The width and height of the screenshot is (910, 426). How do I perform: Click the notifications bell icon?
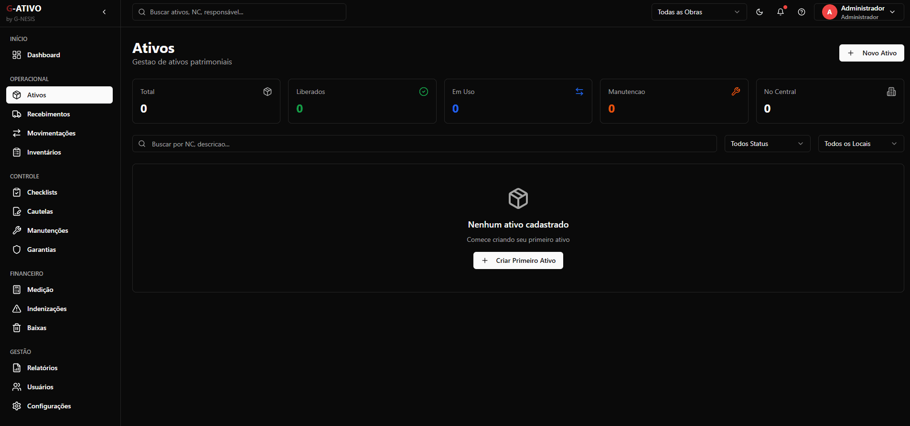coord(781,12)
